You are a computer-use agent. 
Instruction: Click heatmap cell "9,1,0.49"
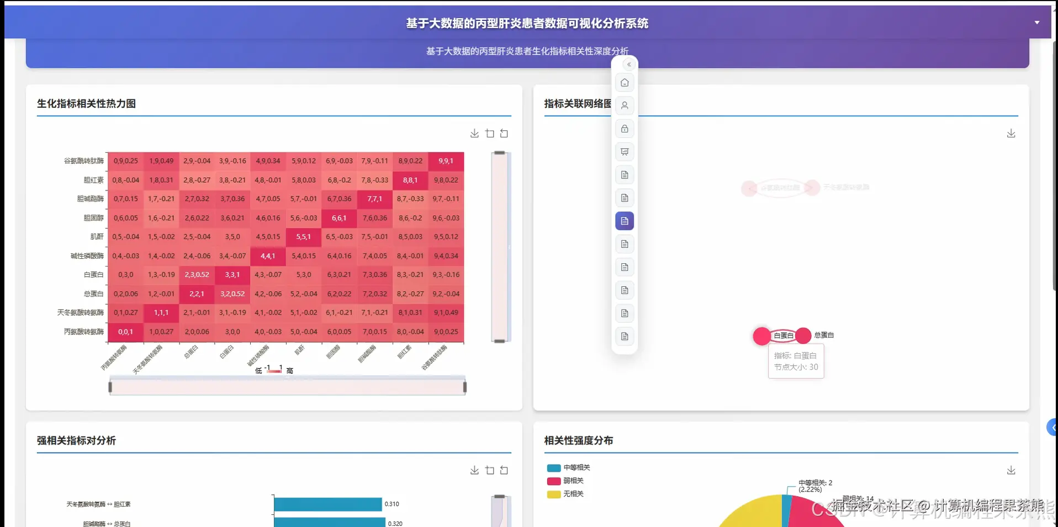(x=446, y=312)
